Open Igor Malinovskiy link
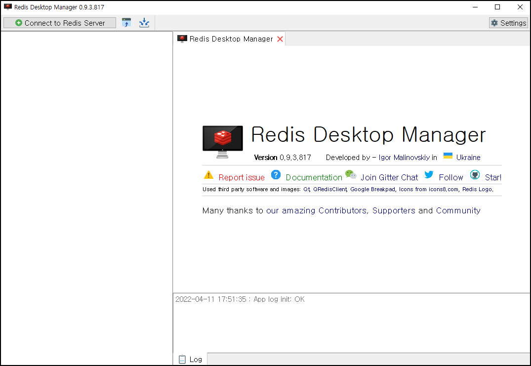The width and height of the screenshot is (531, 366). click(x=404, y=158)
